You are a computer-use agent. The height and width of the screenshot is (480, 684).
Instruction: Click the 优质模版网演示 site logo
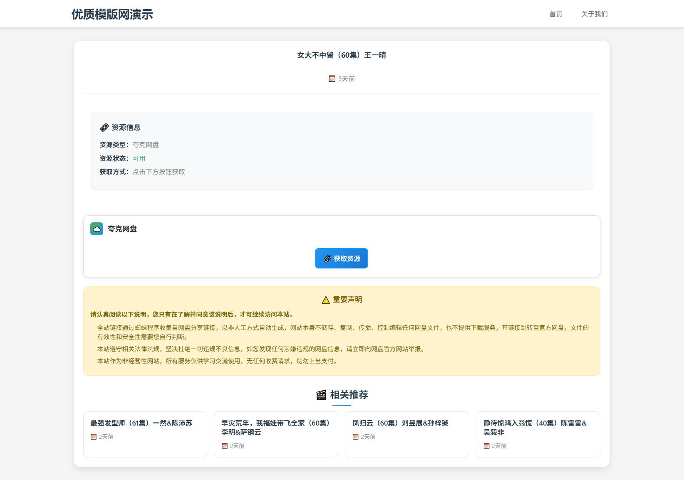pos(112,14)
